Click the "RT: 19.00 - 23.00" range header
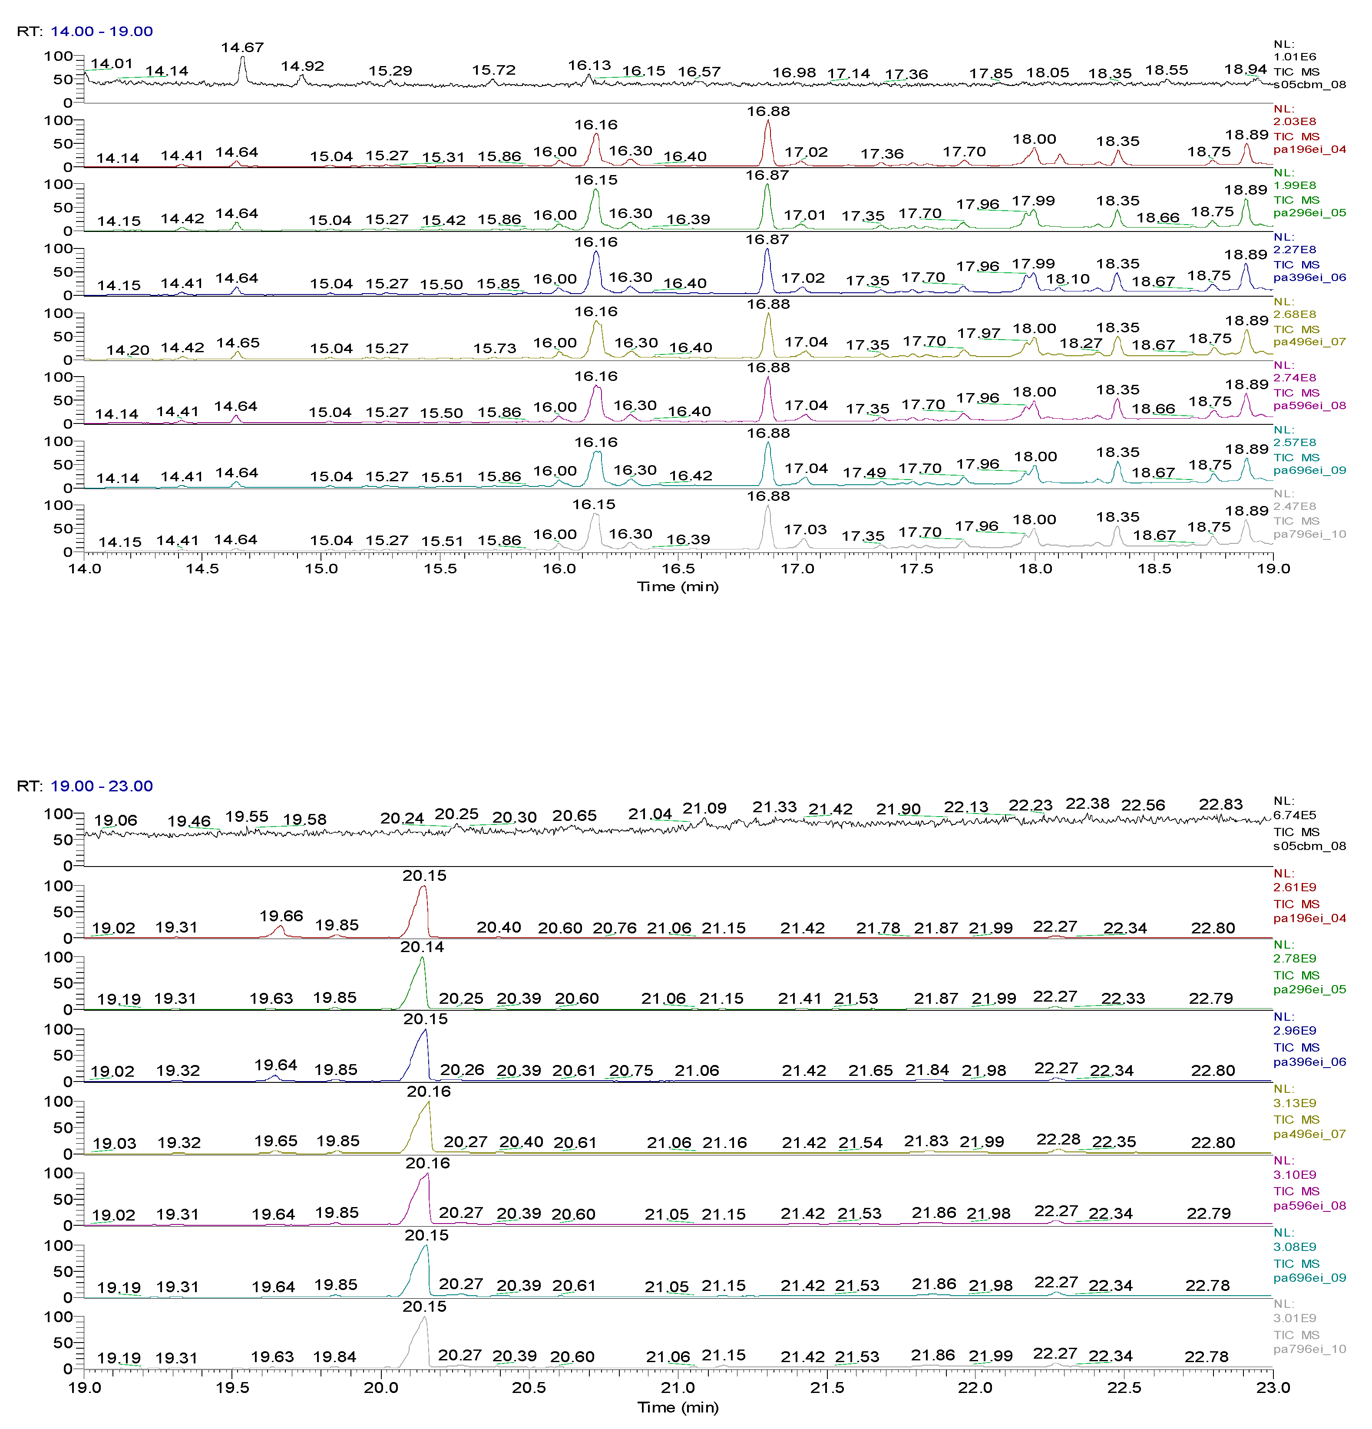This screenshot has width=1372, height=1429. [85, 786]
